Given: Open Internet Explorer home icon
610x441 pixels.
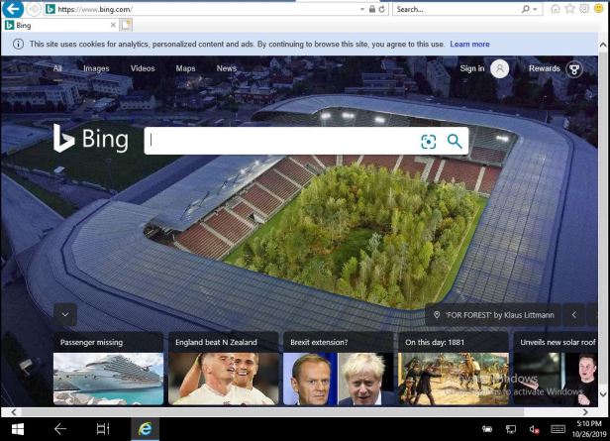Looking at the screenshot, I should 556,9.
